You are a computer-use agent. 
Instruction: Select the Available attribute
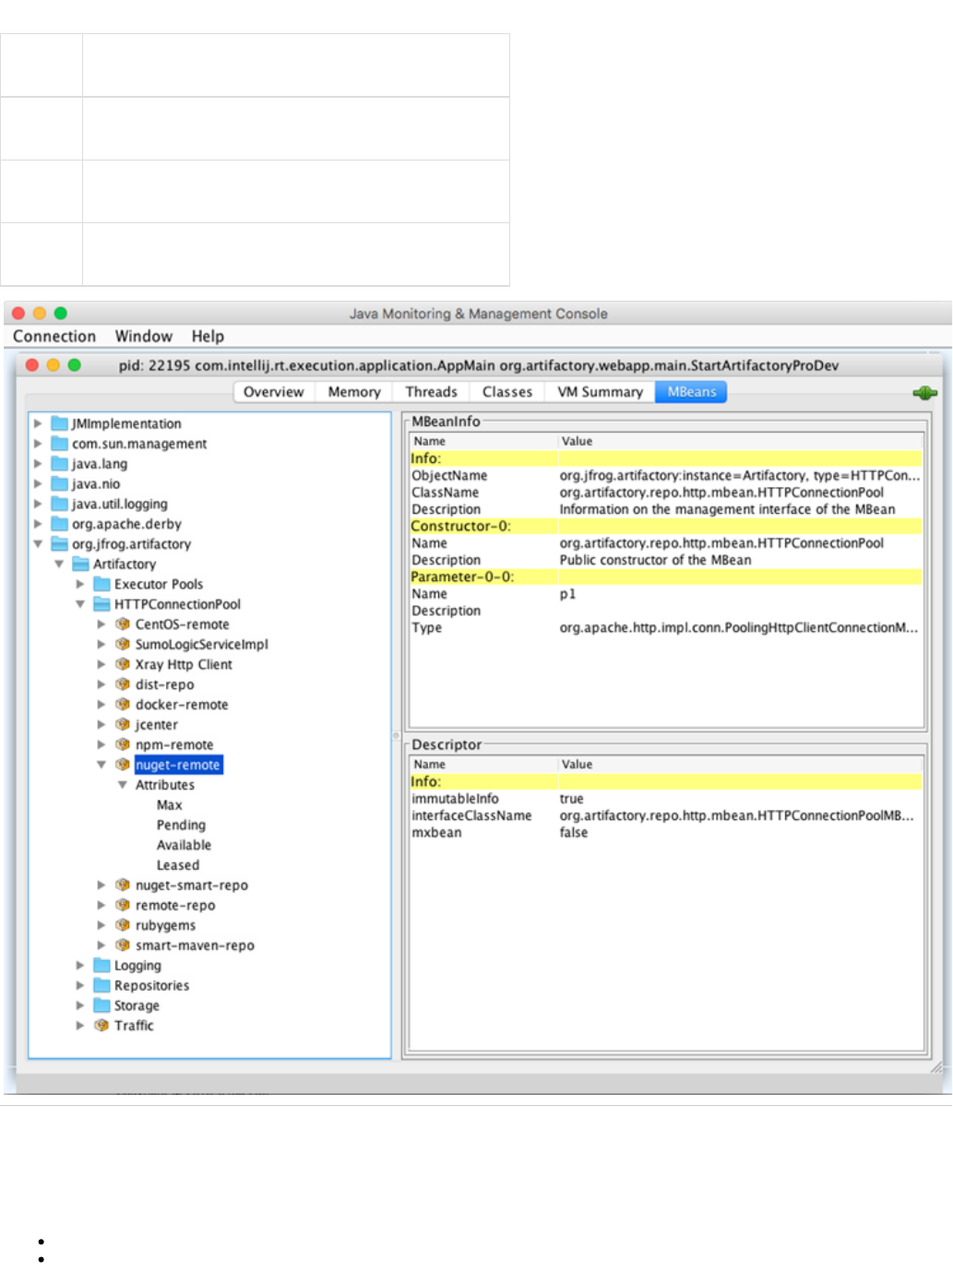184,845
